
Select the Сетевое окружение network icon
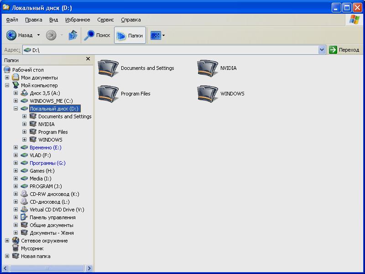[16, 241]
